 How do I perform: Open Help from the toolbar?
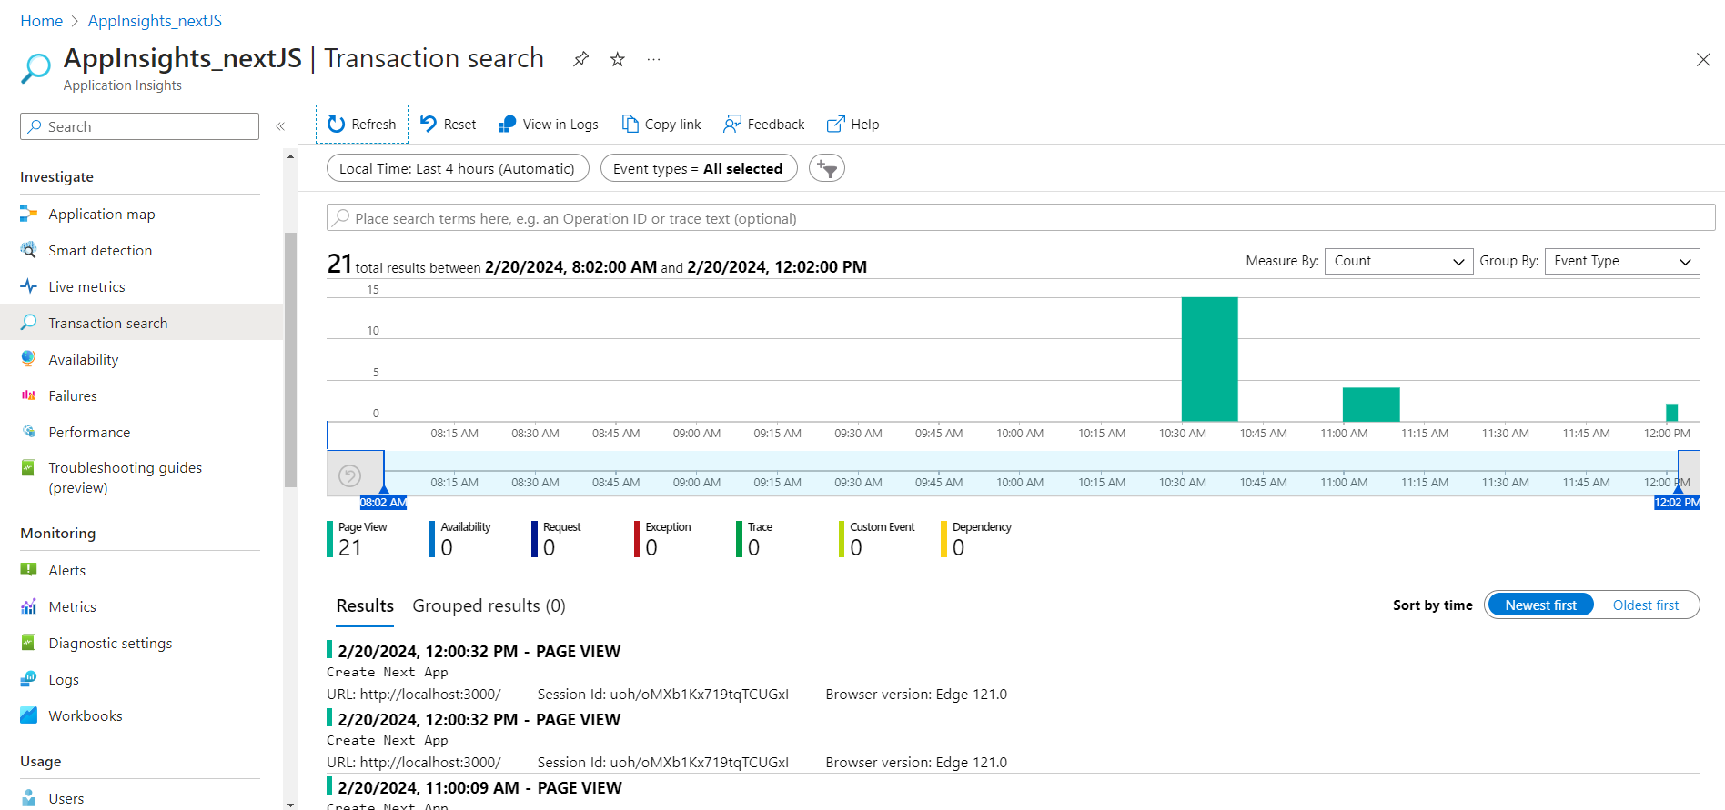[852, 124]
